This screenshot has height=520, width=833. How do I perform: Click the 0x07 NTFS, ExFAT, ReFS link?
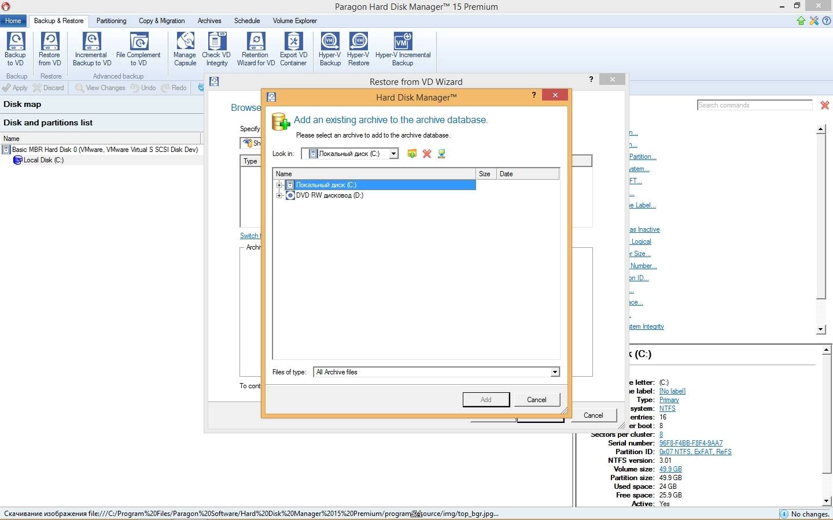[695, 452]
